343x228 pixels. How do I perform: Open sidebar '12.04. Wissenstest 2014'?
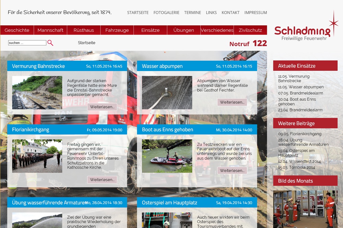tap(299, 162)
